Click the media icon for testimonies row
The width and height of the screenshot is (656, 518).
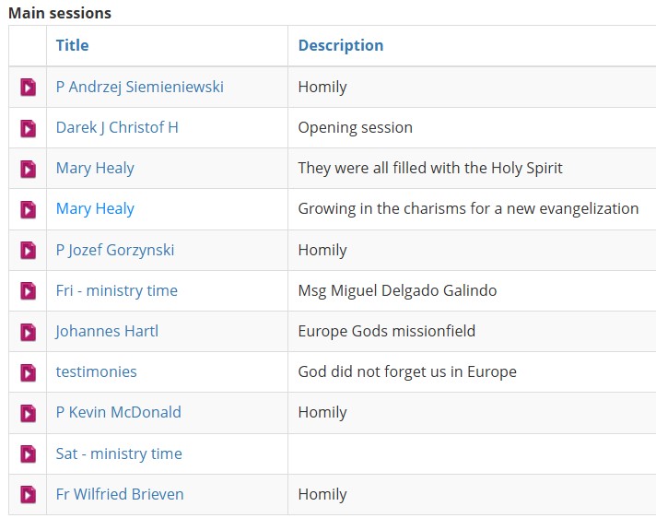click(28, 372)
